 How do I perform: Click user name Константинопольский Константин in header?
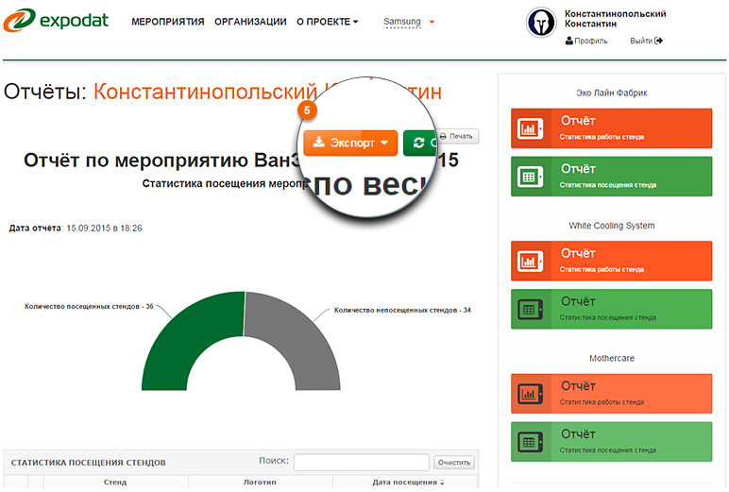(615, 19)
